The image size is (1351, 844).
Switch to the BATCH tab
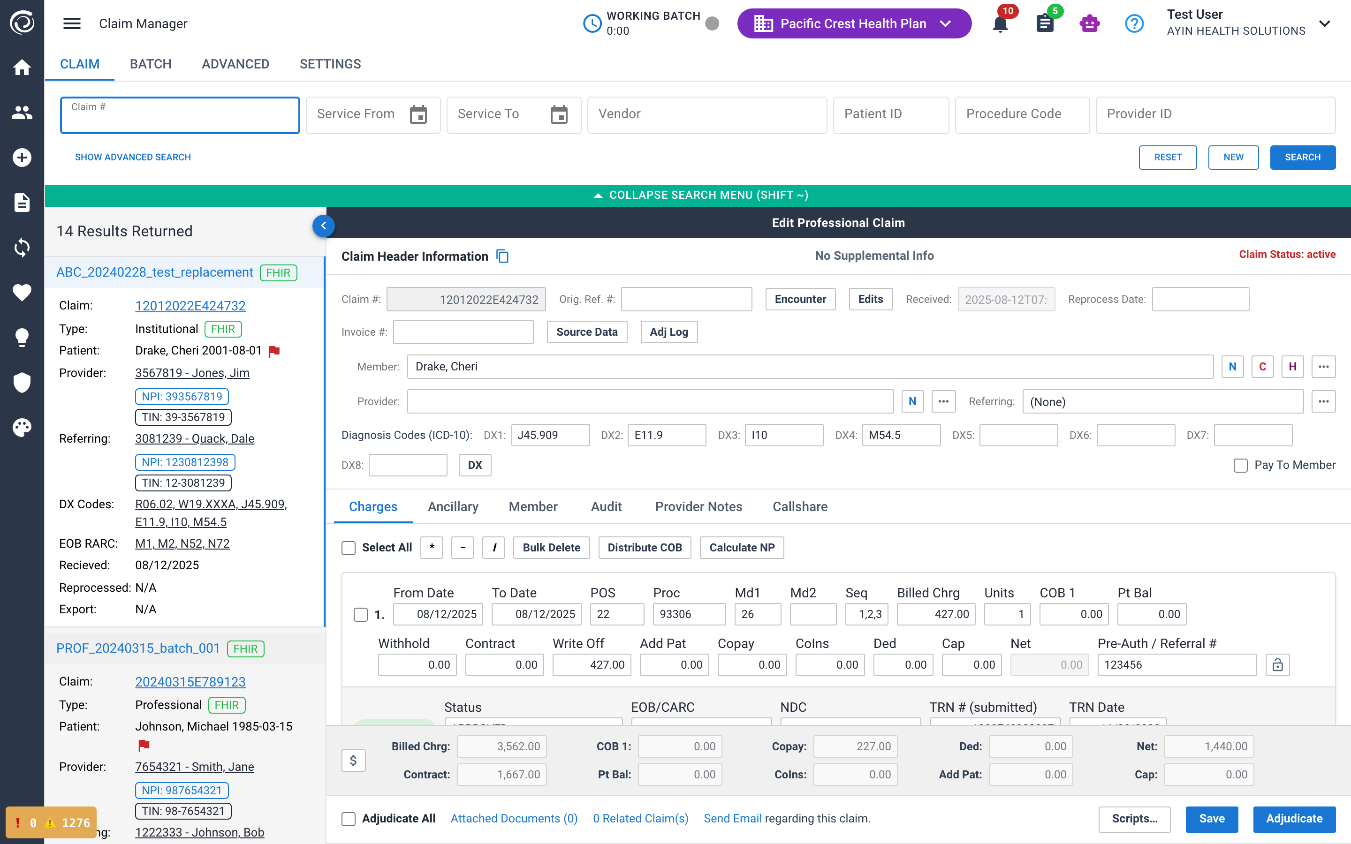[x=151, y=64]
